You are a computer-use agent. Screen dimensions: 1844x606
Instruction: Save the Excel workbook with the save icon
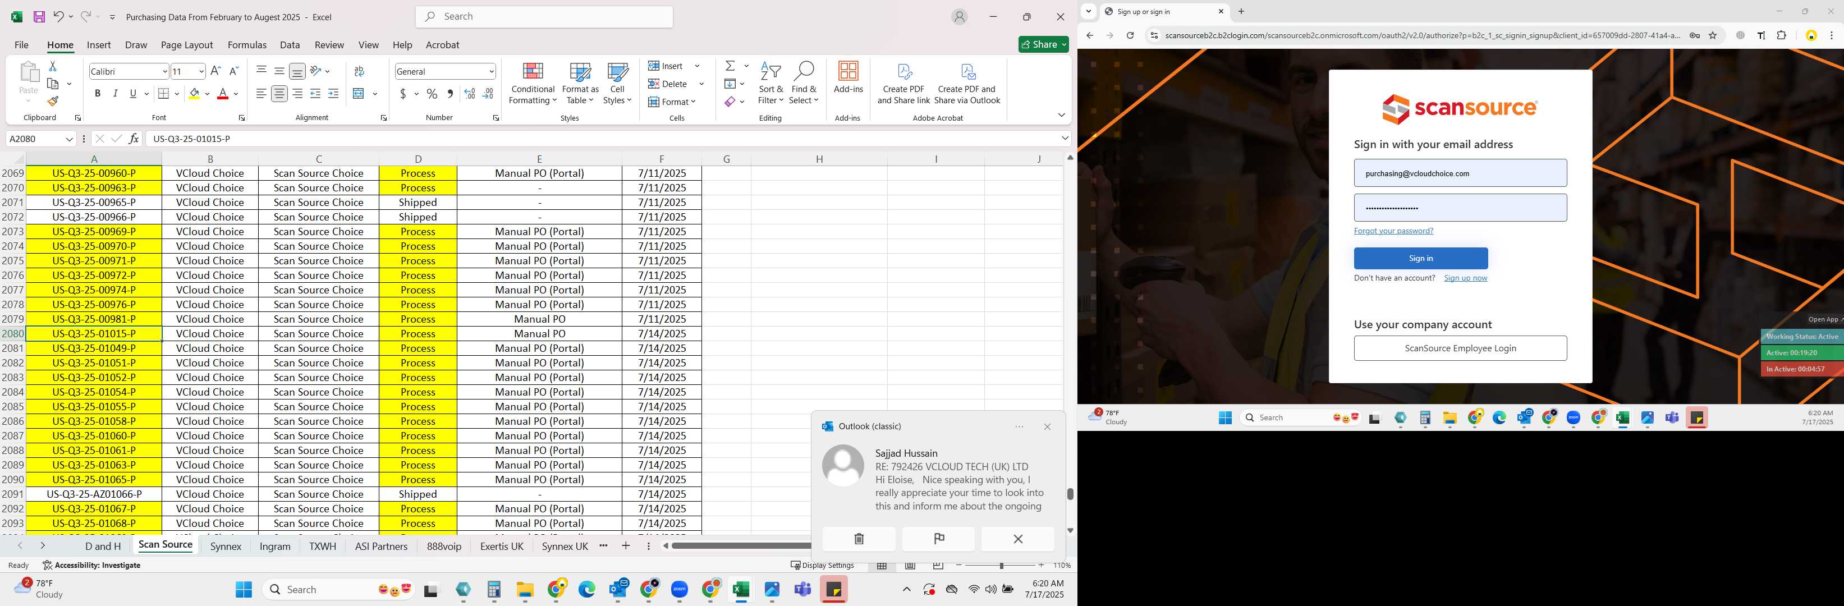click(x=39, y=16)
